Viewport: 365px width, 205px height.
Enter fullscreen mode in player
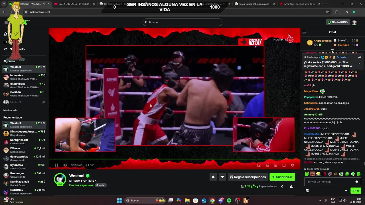284,165
